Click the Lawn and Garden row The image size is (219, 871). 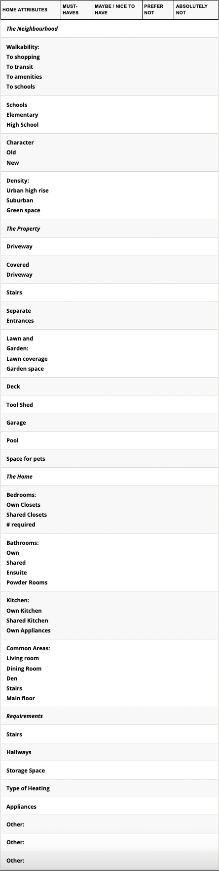109,353
